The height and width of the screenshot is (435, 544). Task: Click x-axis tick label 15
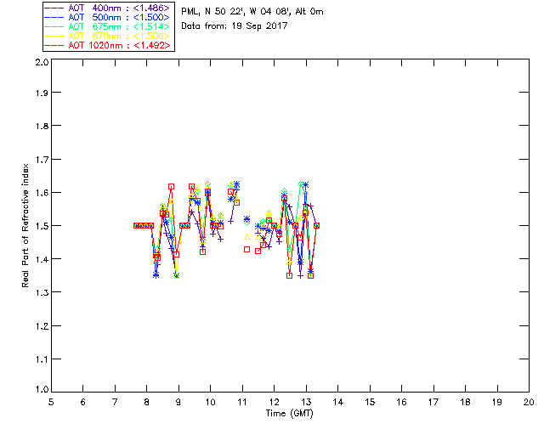370,402
